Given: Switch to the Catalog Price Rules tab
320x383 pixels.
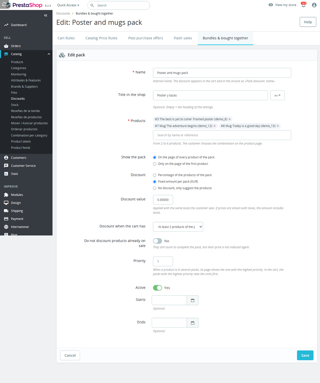Looking at the screenshot, I should (101, 38).
